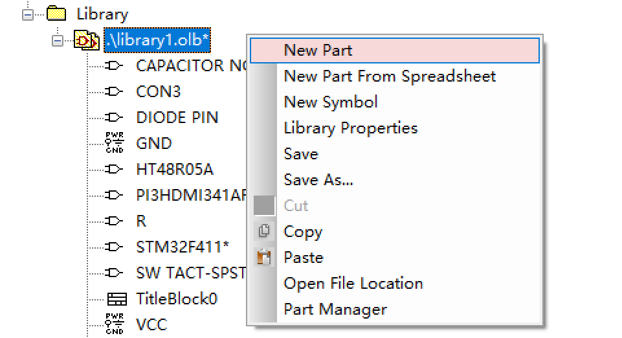Click the part icon beside HT48R05A
Image resolution: width=622 pixels, height=338 pixels.
coord(114,170)
